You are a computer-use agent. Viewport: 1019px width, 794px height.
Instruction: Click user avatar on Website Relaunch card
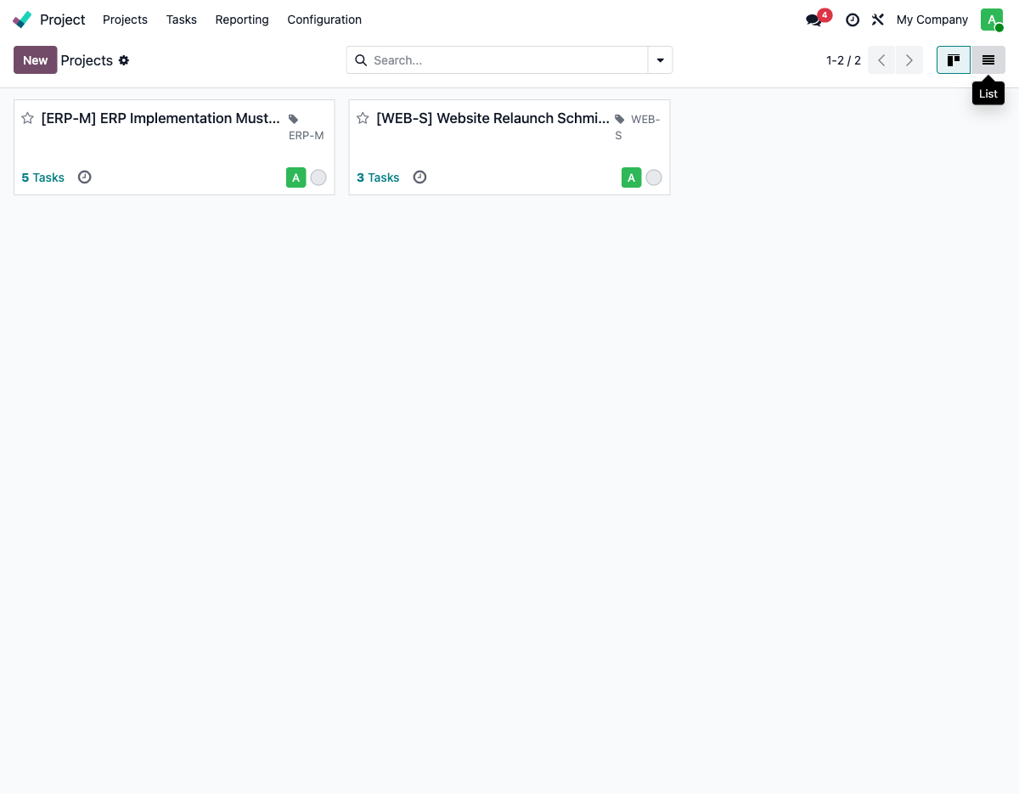coord(631,177)
